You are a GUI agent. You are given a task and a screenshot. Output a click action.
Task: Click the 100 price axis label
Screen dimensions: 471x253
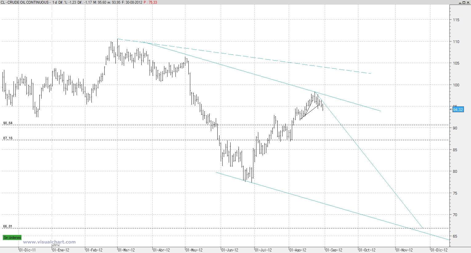click(456, 85)
